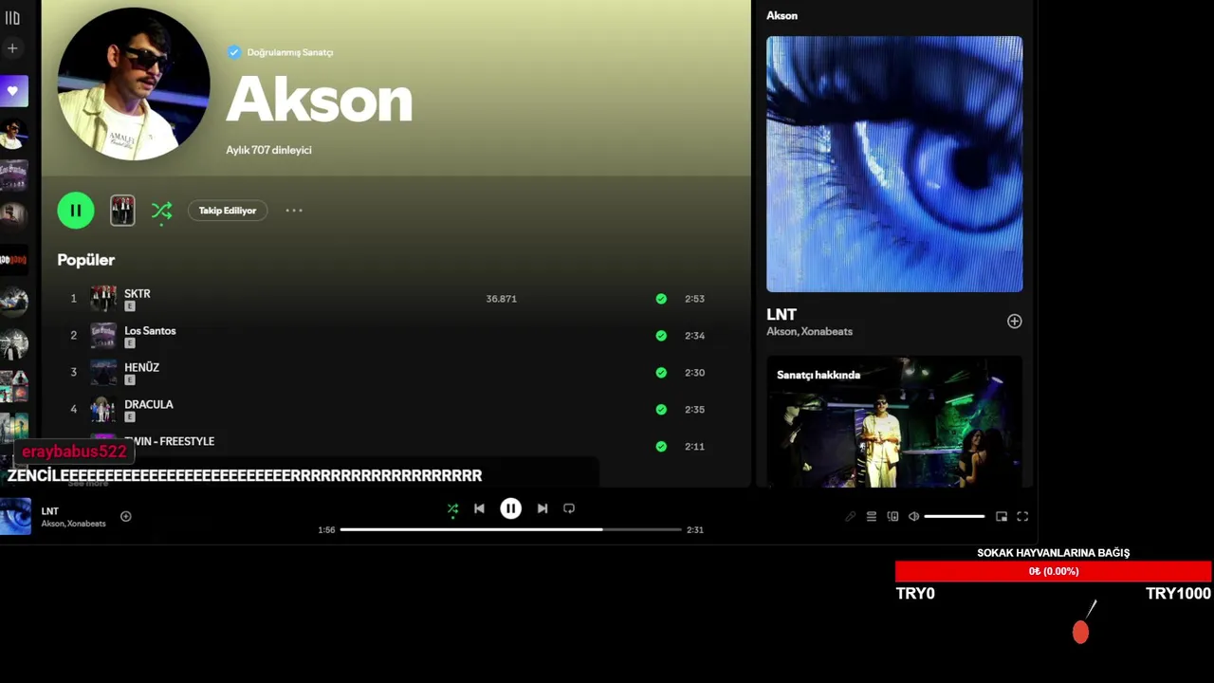Image resolution: width=1214 pixels, height=683 pixels.
Task: Toggle the saved checkmark for DRACULA
Action: tap(661, 410)
